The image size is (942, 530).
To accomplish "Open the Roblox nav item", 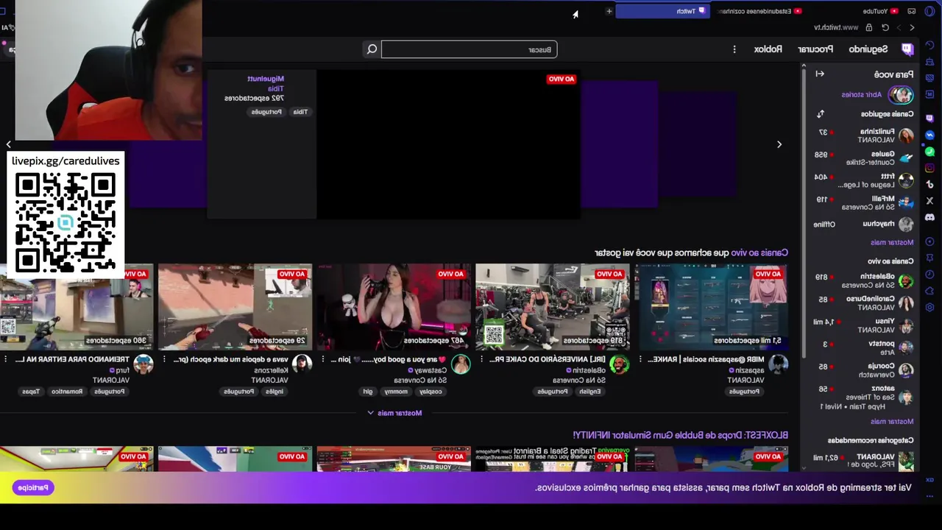I will [x=768, y=49].
